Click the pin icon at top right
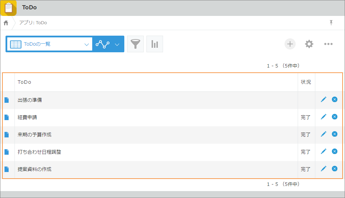Image resolution: width=345 pixels, height=198 pixels. click(331, 23)
